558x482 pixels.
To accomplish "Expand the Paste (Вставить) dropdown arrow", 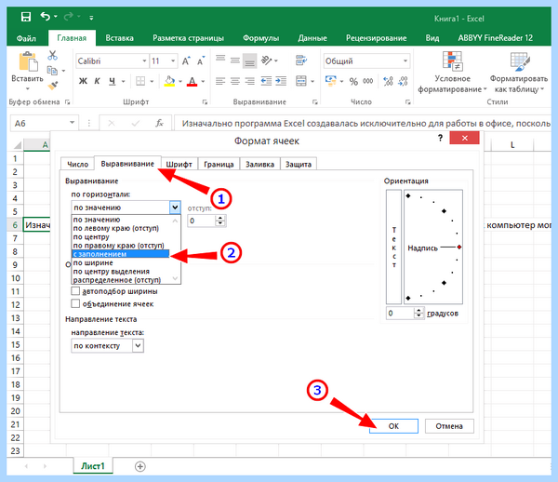I will coord(27,88).
